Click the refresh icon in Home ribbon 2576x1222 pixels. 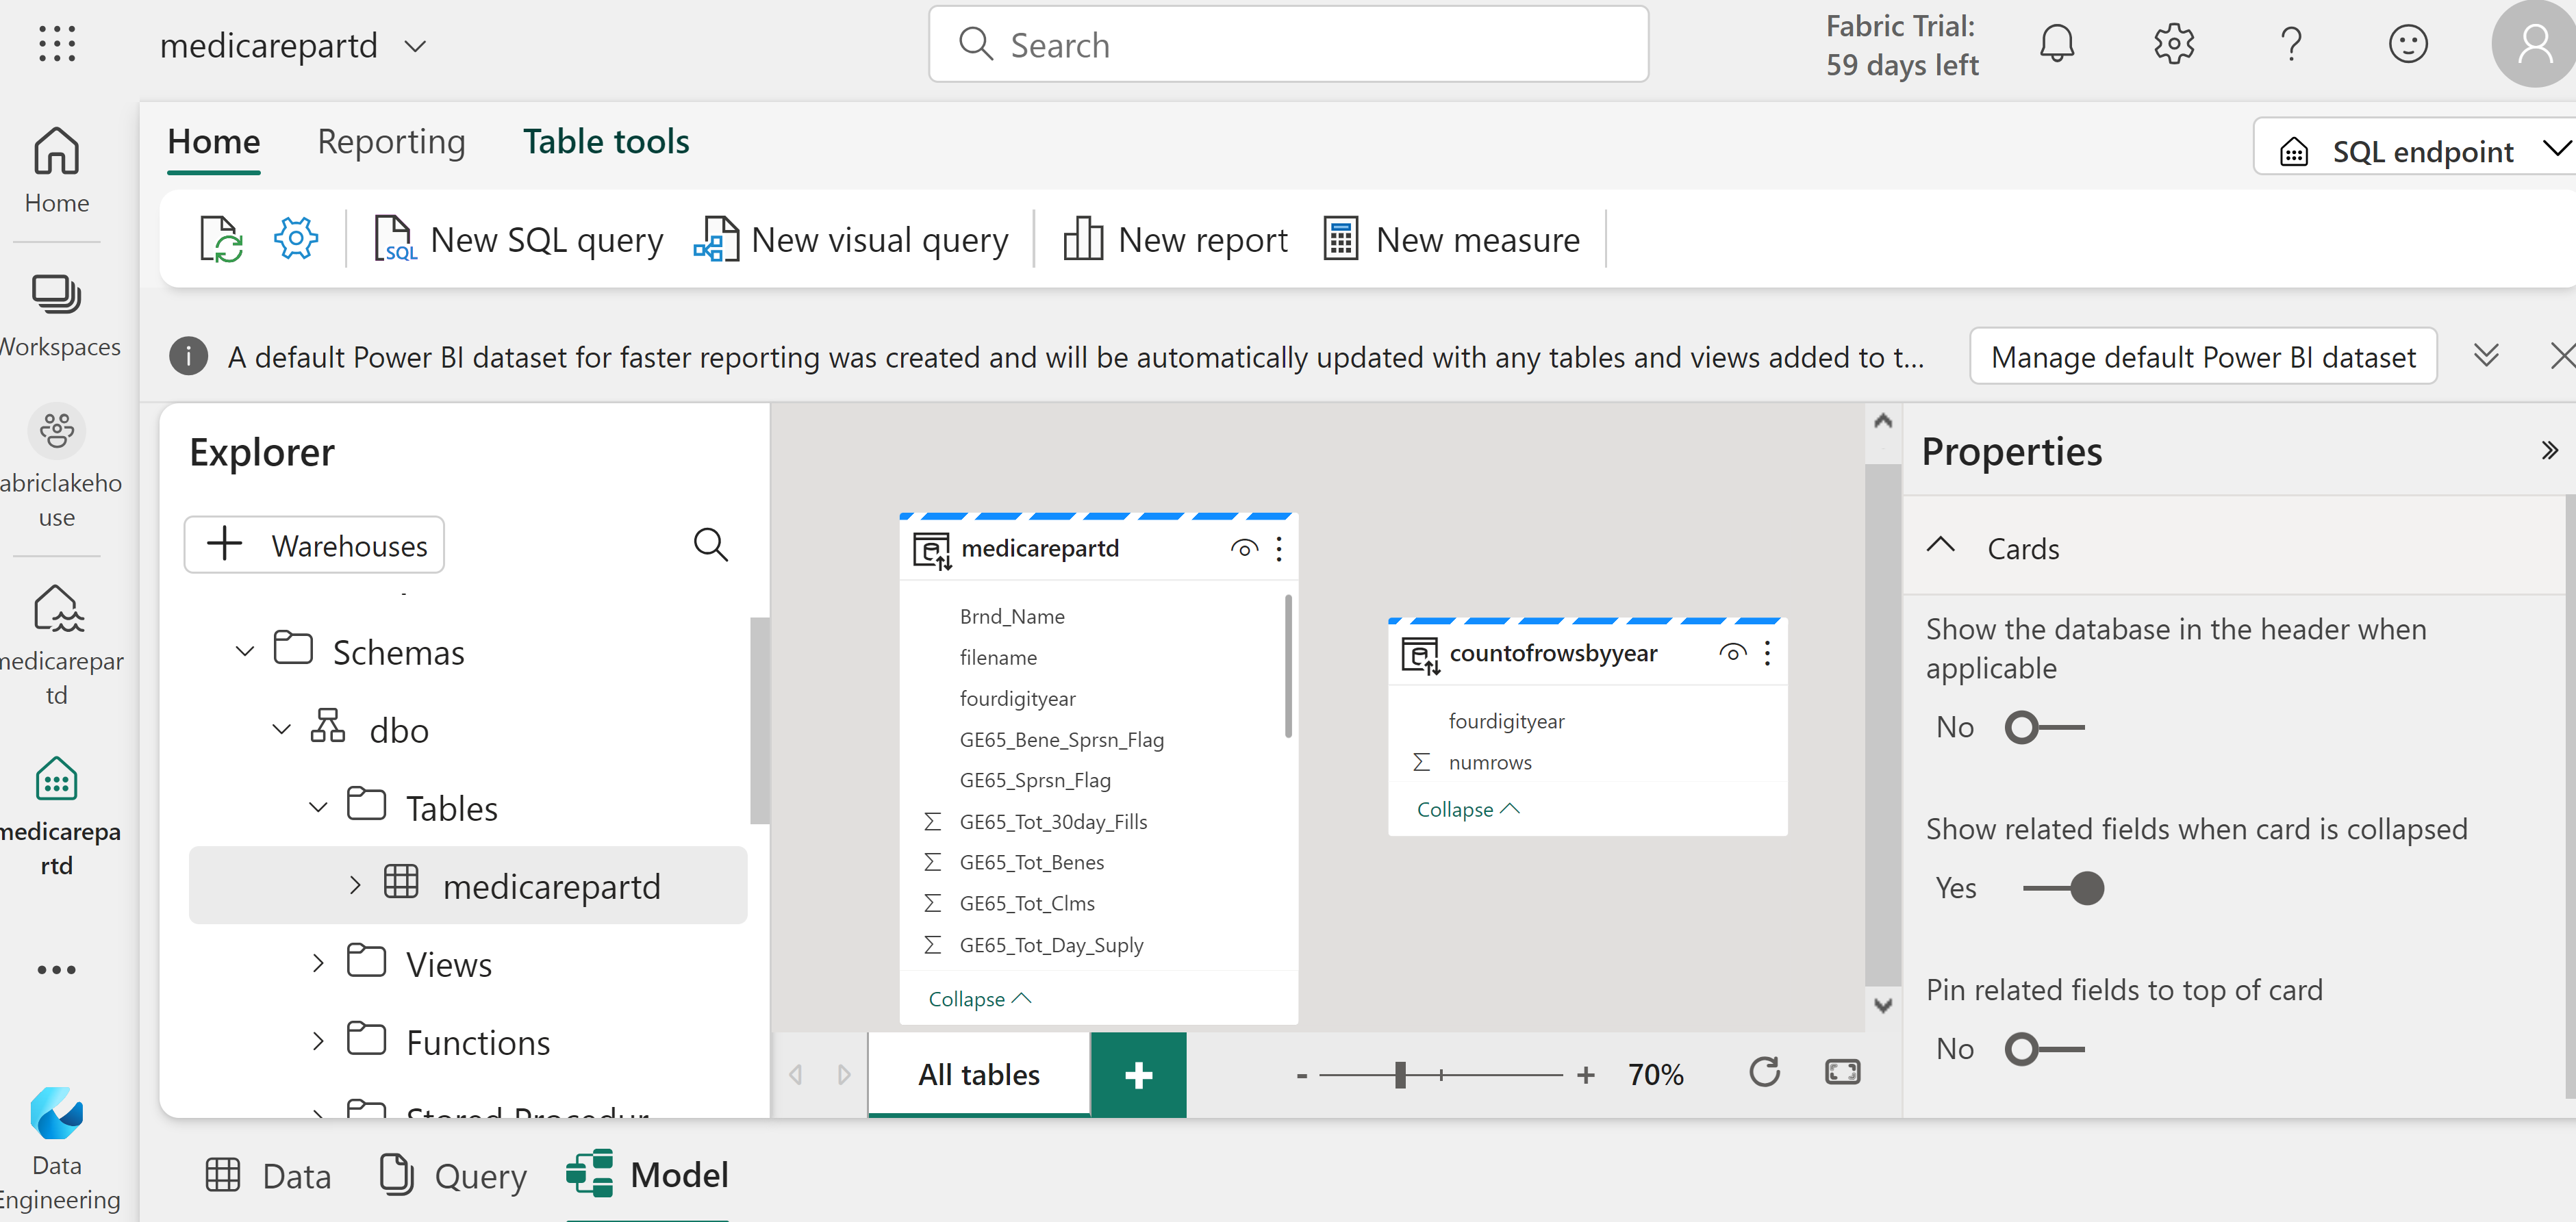[x=222, y=240]
